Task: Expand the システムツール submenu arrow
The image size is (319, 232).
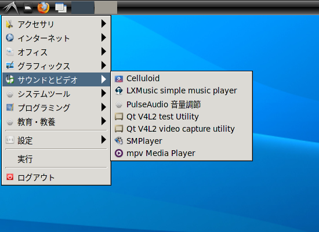Action: tap(104, 93)
